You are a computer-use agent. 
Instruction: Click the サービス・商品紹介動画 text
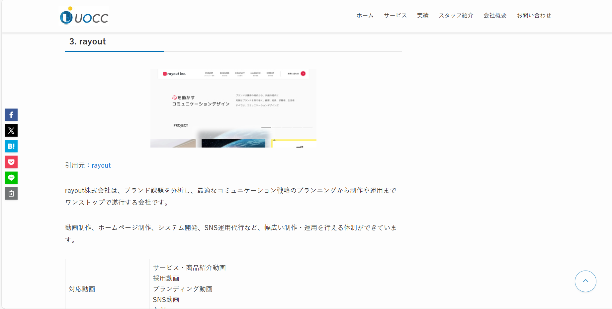[189, 268]
